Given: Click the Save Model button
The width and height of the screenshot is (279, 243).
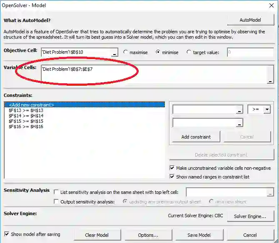Looking at the screenshot, I should pos(199,235).
